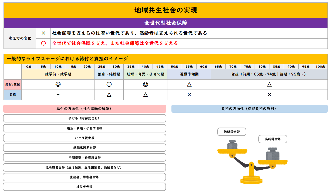Click the 低所得者世帯（生活保護、生活困窮者、高齢者など） row

tap(85, 167)
